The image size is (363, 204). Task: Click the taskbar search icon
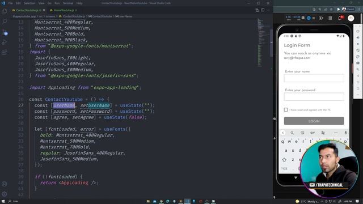pos(10,201)
